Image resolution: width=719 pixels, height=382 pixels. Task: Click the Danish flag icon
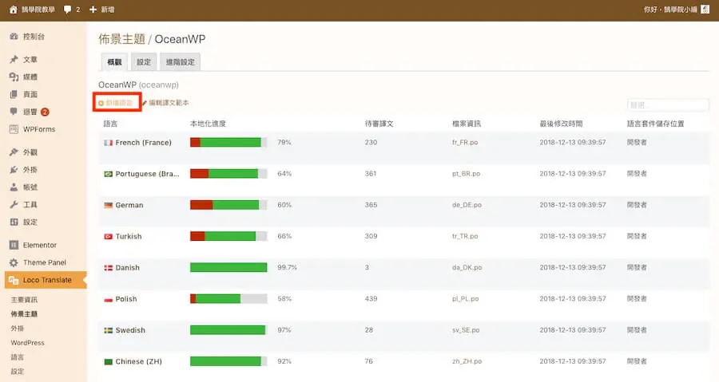108,268
